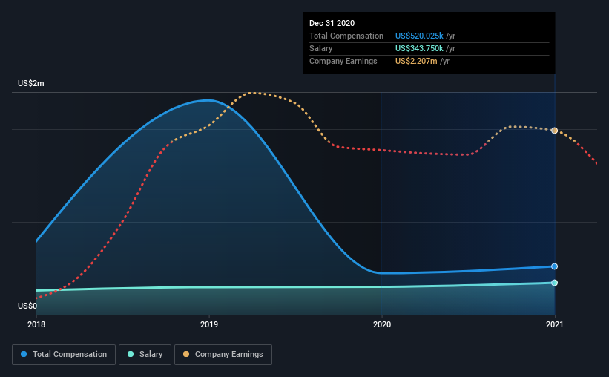Toggle the Total Compensation legend button
The width and height of the screenshot is (609, 377).
coord(64,355)
